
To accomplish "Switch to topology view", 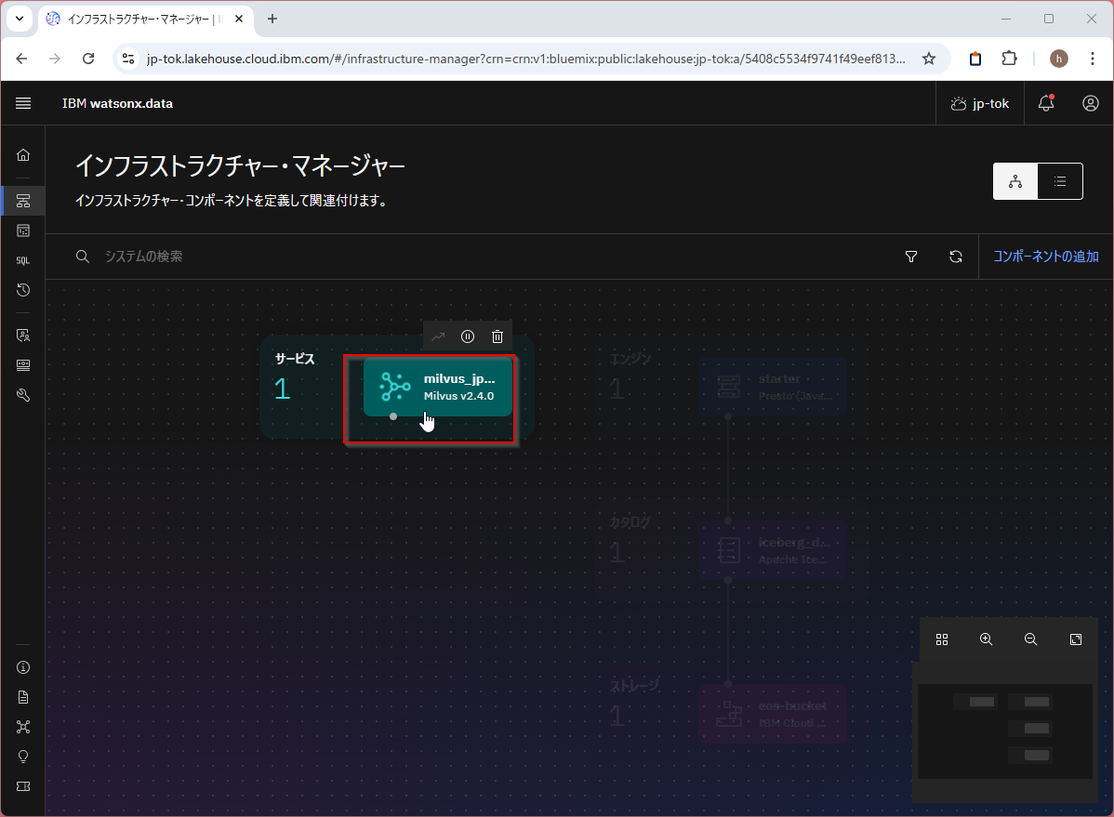I will click(1015, 182).
